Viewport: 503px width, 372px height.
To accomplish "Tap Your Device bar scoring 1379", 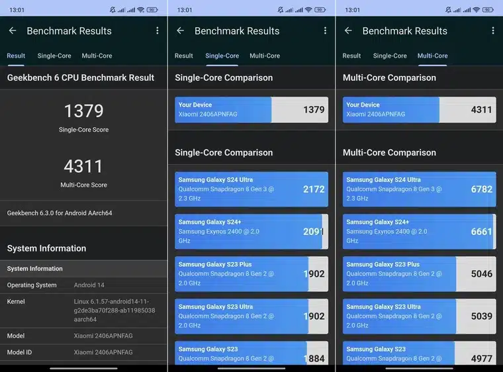I will (251, 110).
